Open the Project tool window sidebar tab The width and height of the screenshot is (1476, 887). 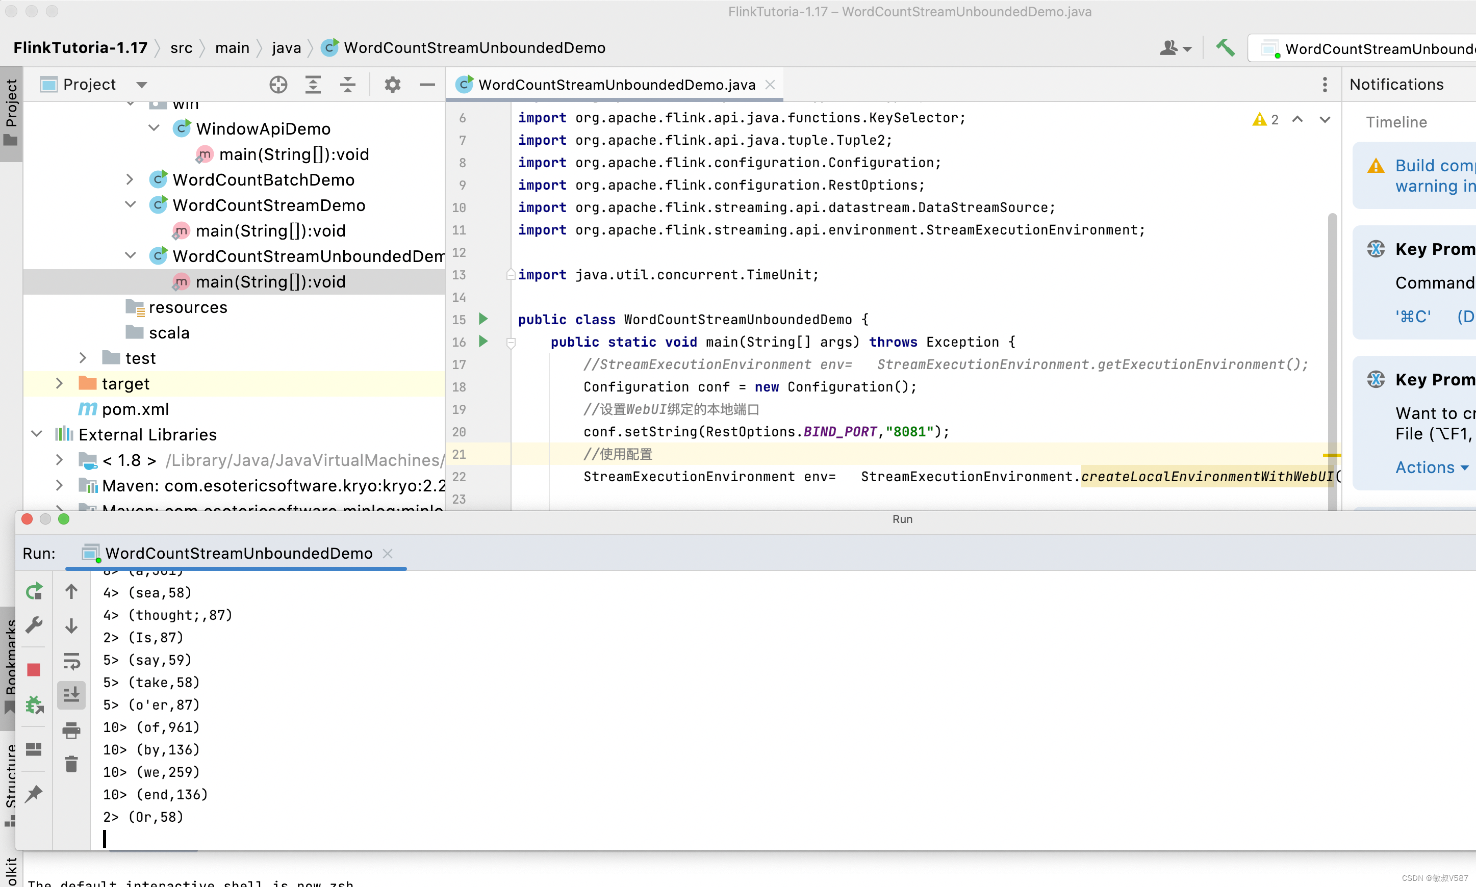(11, 113)
